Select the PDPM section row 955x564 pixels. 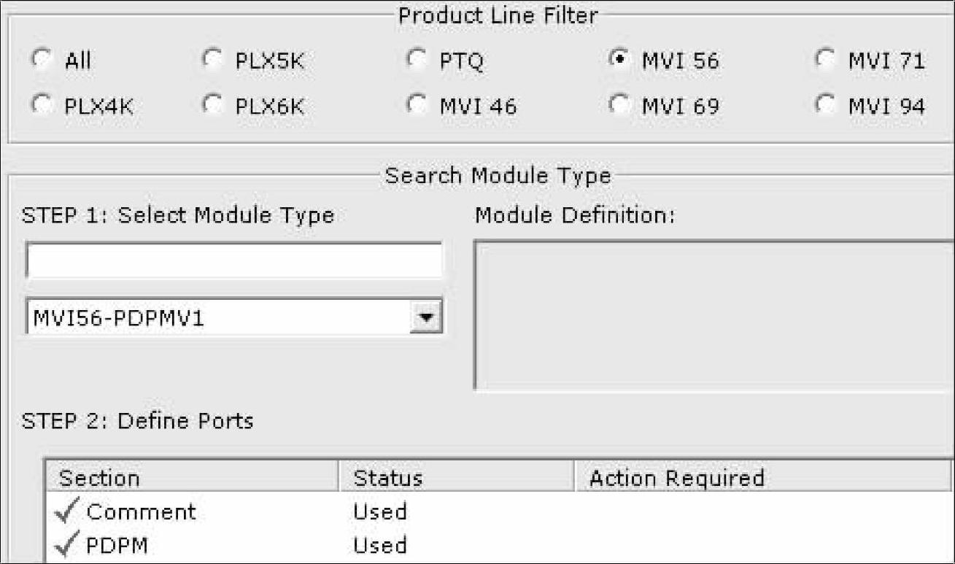pos(117,546)
